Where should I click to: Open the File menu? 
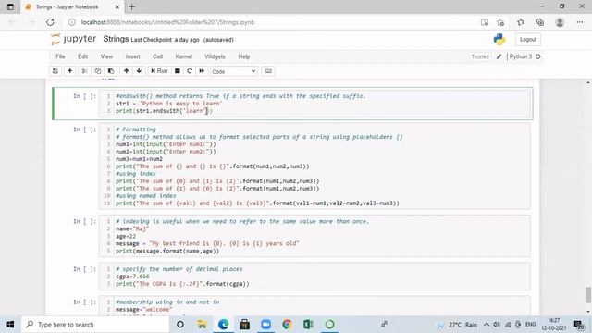(60, 56)
